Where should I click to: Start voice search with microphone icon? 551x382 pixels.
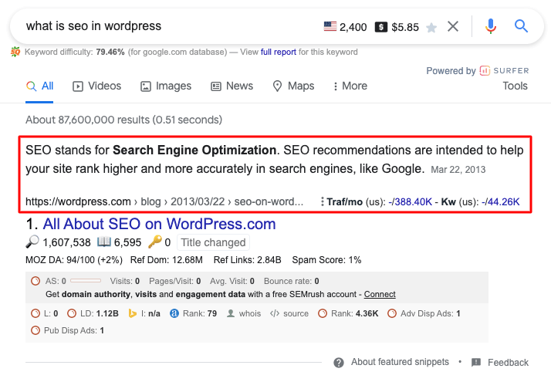click(x=491, y=26)
